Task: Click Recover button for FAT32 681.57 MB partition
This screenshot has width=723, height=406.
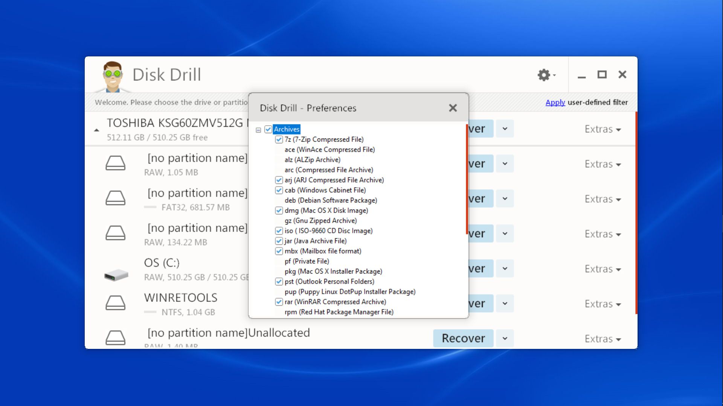Action: click(x=481, y=198)
